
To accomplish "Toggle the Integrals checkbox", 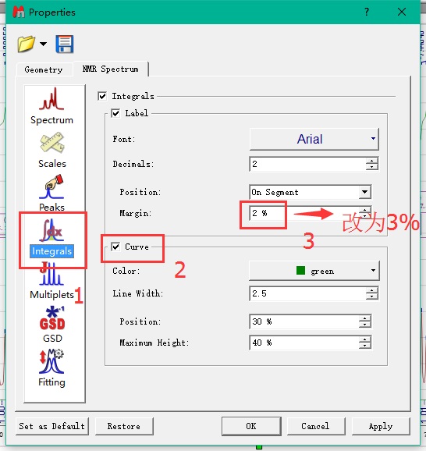I will point(102,96).
